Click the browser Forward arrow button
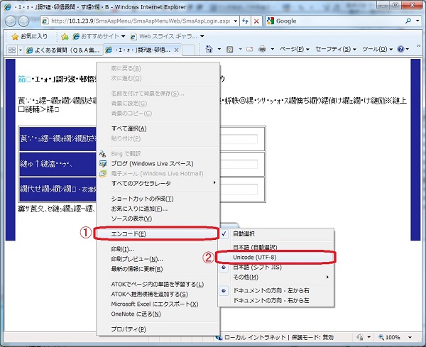The height and width of the screenshot is (347, 426). pos(23,21)
